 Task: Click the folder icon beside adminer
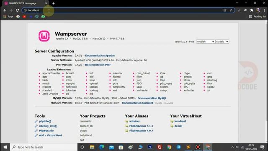pos(126,121)
